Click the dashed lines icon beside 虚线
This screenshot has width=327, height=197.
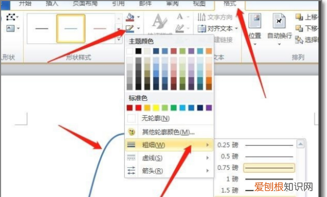(131, 158)
